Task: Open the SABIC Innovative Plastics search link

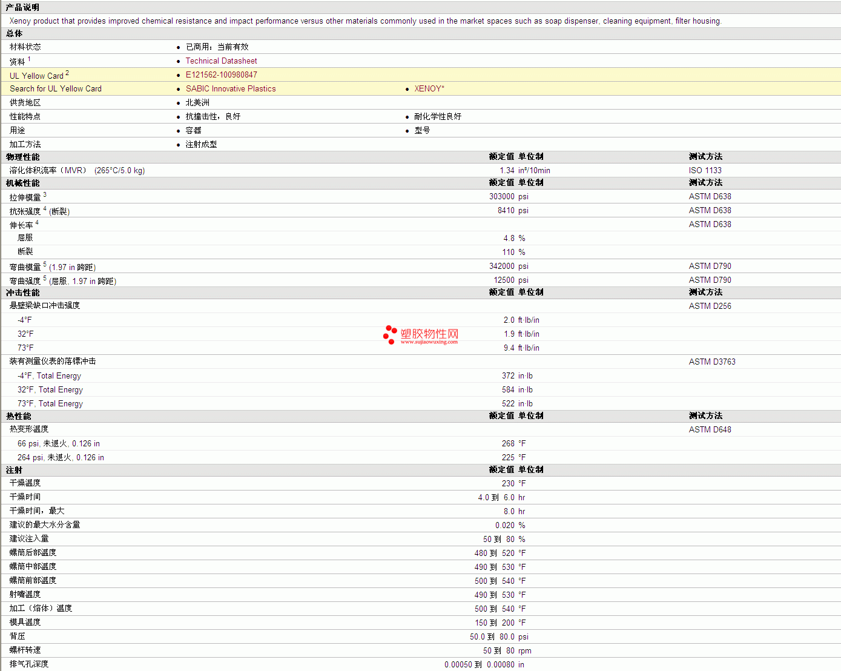Action: [x=230, y=89]
